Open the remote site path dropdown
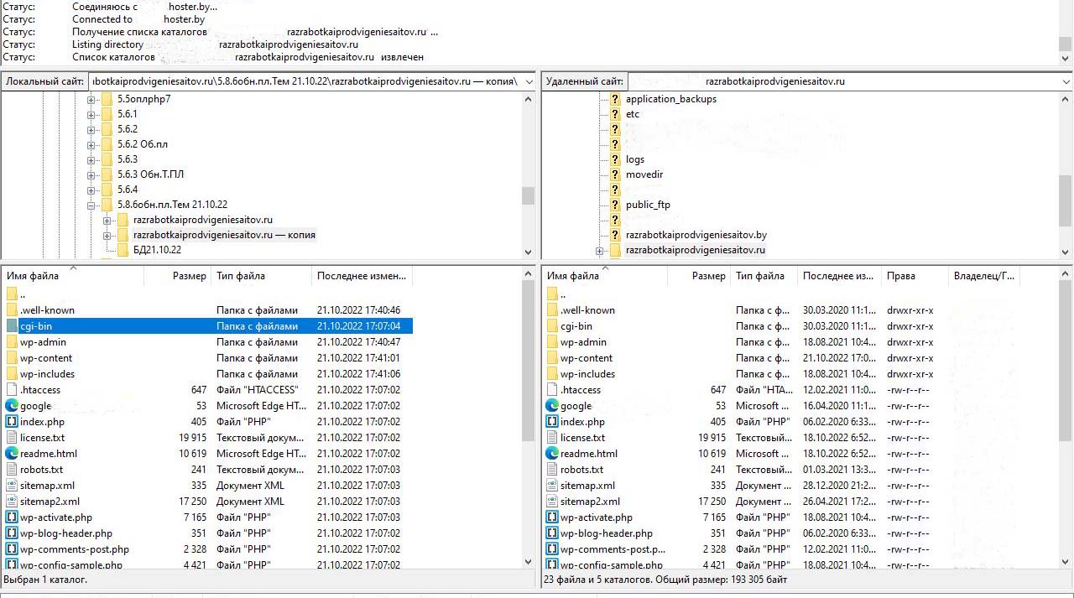Screen dimensions: 1074x598 (1066, 81)
